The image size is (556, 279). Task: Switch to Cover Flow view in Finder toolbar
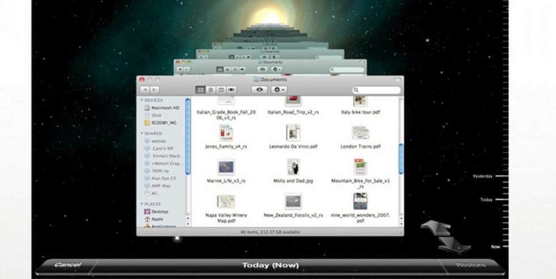231,90
